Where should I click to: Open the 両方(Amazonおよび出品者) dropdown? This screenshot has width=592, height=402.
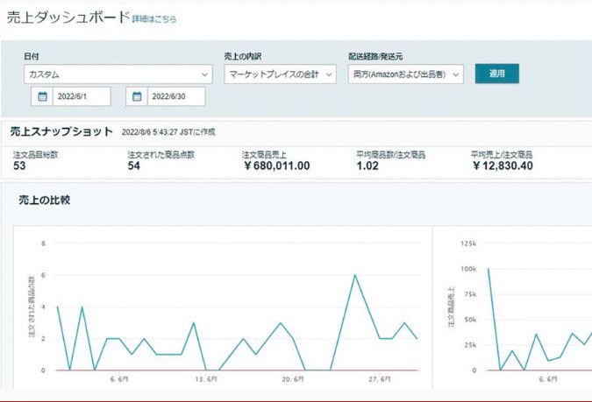click(406, 74)
